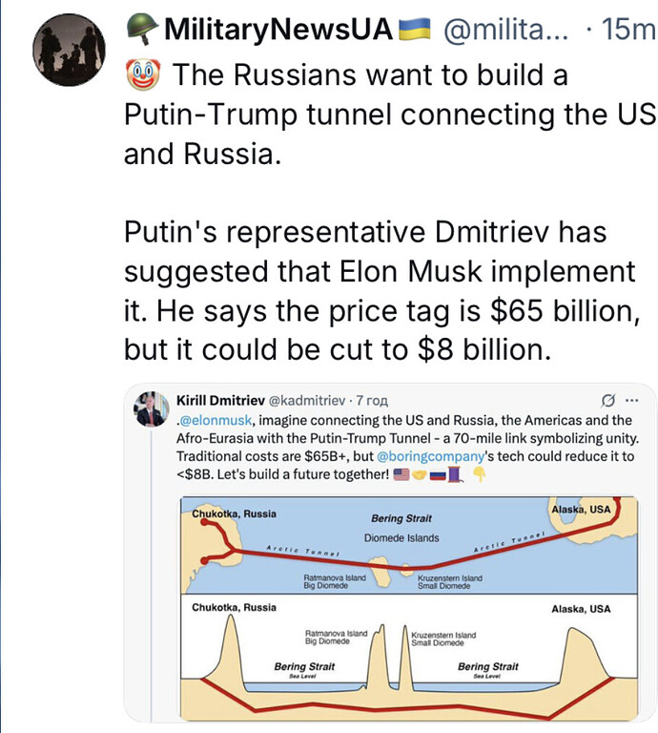The image size is (658, 733).
Task: Click the clown emoji in tweet
Action: (x=140, y=73)
